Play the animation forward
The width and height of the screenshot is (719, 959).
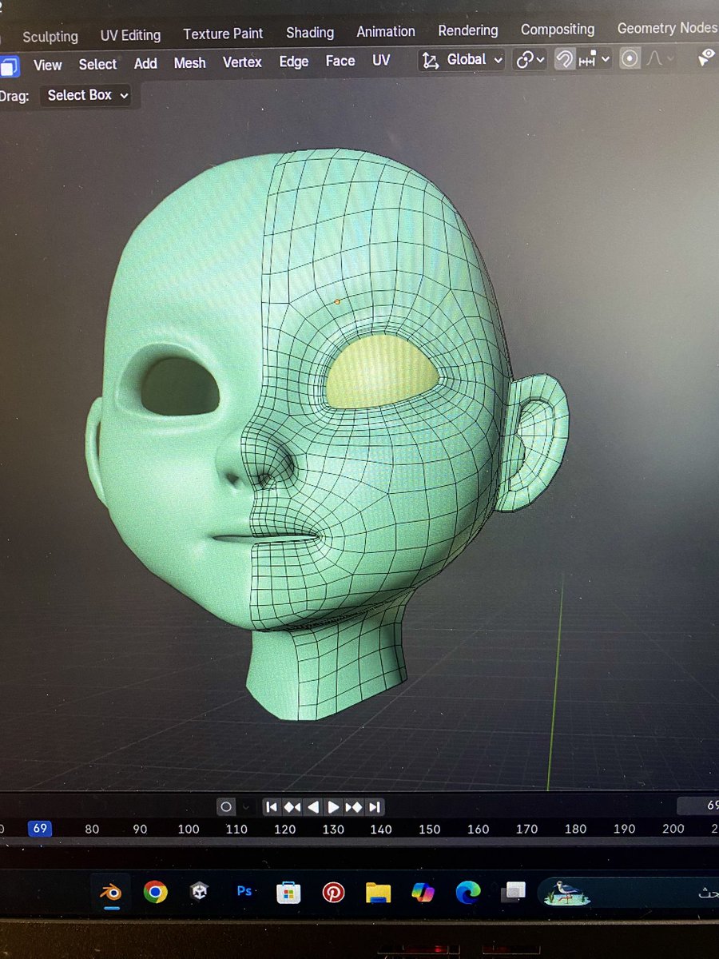tap(333, 807)
